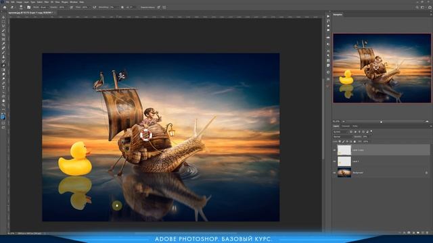Screen dimensions: 433x243
Task: Open the layer Fill dropdown
Action: click(366, 141)
